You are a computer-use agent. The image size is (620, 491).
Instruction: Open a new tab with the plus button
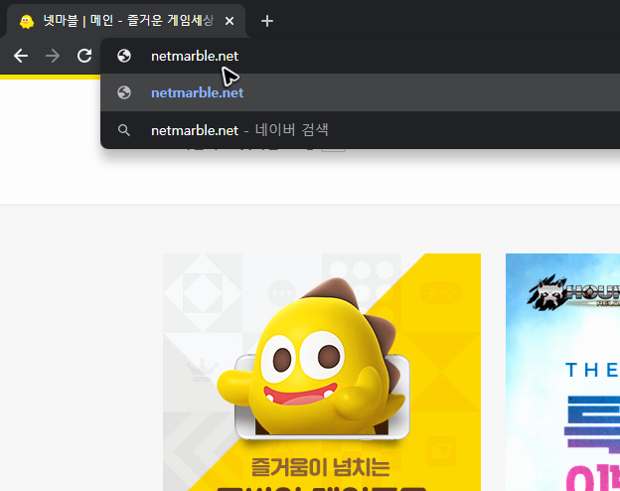coord(267,21)
